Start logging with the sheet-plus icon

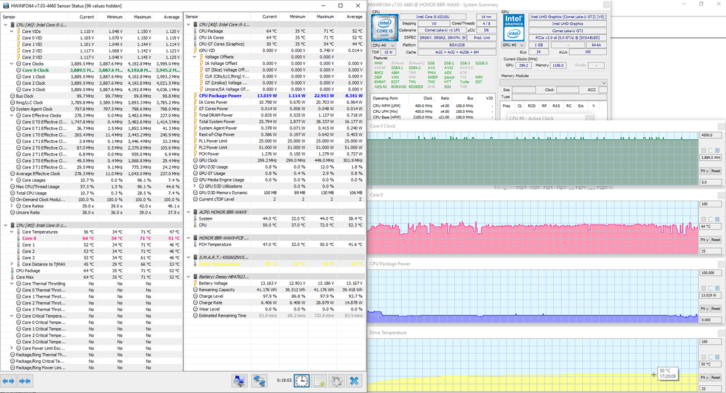pyautogui.click(x=319, y=381)
